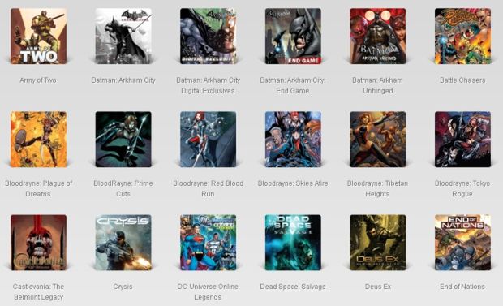Follow the "DC Universe Online Legends" title
Screen dimensions: 503x306
coord(208,291)
